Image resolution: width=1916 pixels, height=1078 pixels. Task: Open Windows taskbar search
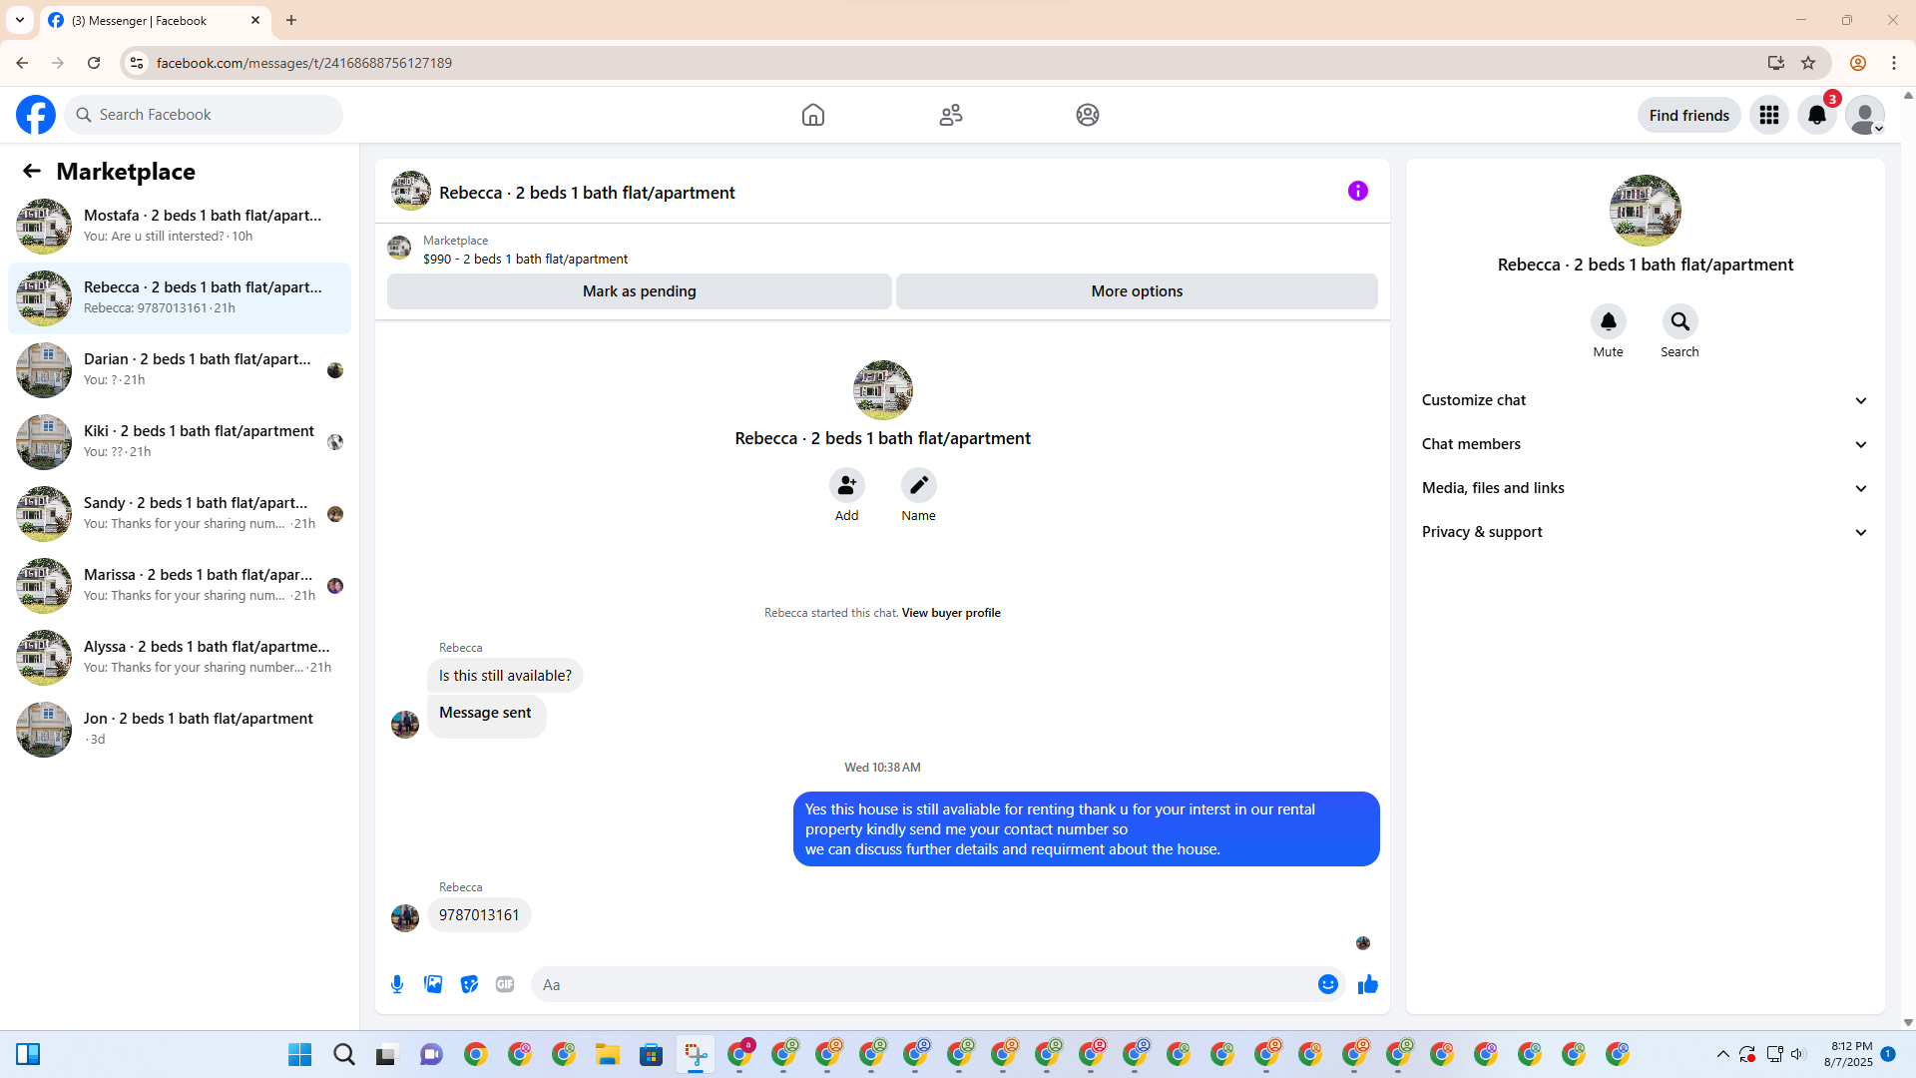click(344, 1054)
